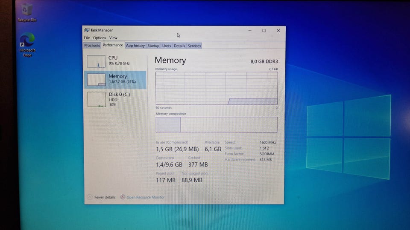Switch to the Processes tab
Image resolution: width=410 pixels, height=230 pixels.
(92, 46)
